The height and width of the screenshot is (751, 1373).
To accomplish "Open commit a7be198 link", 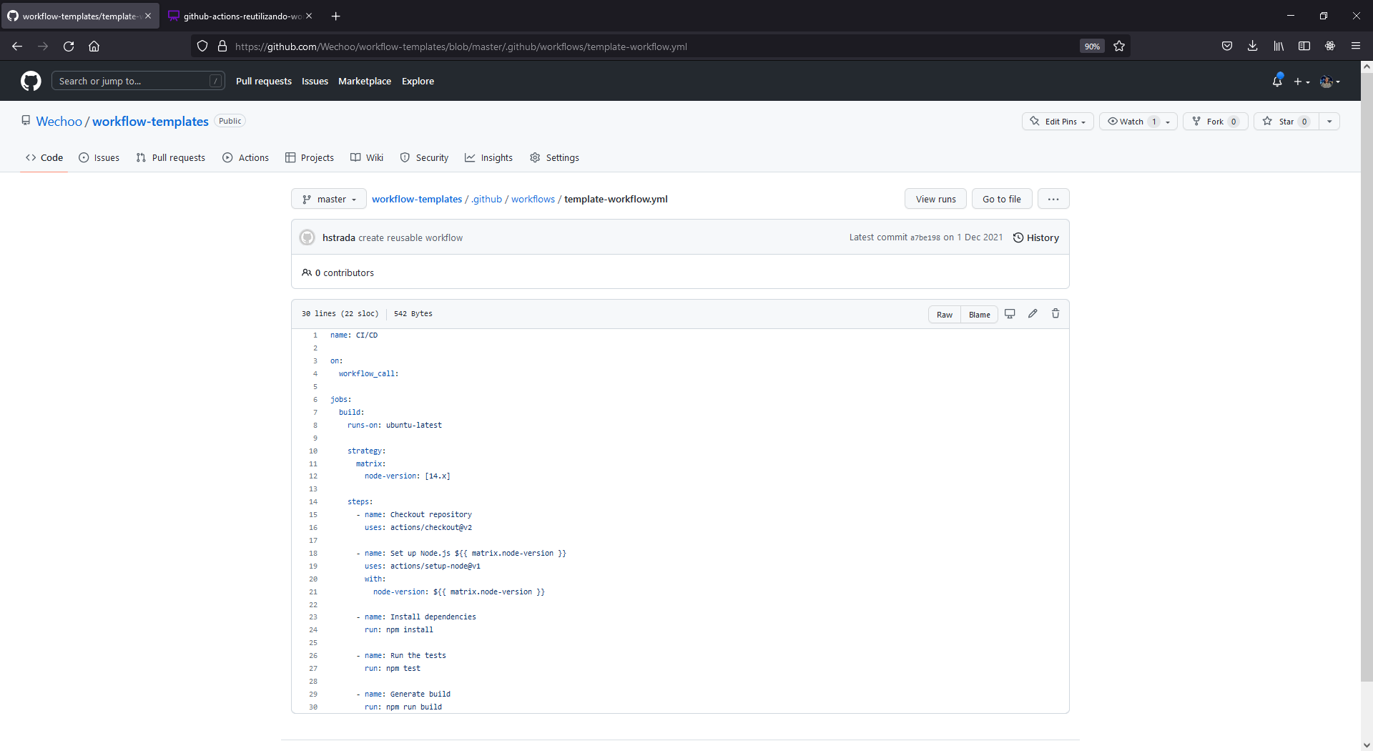I will (x=925, y=238).
